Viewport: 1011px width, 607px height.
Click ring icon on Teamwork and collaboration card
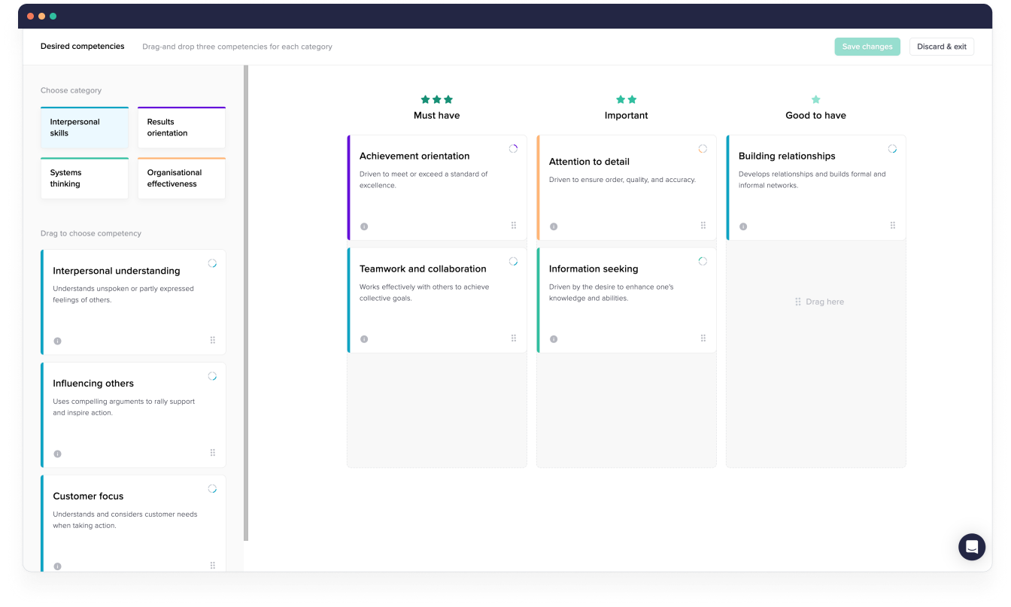tap(513, 262)
